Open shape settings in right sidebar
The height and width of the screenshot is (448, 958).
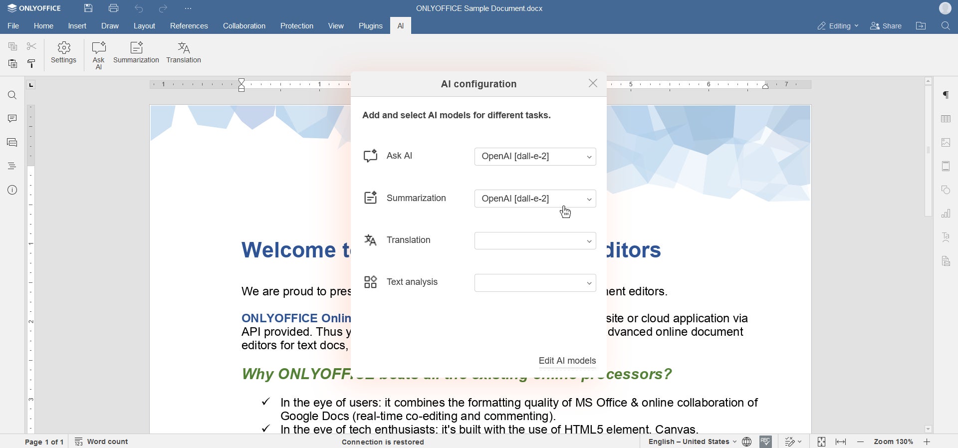(x=946, y=190)
